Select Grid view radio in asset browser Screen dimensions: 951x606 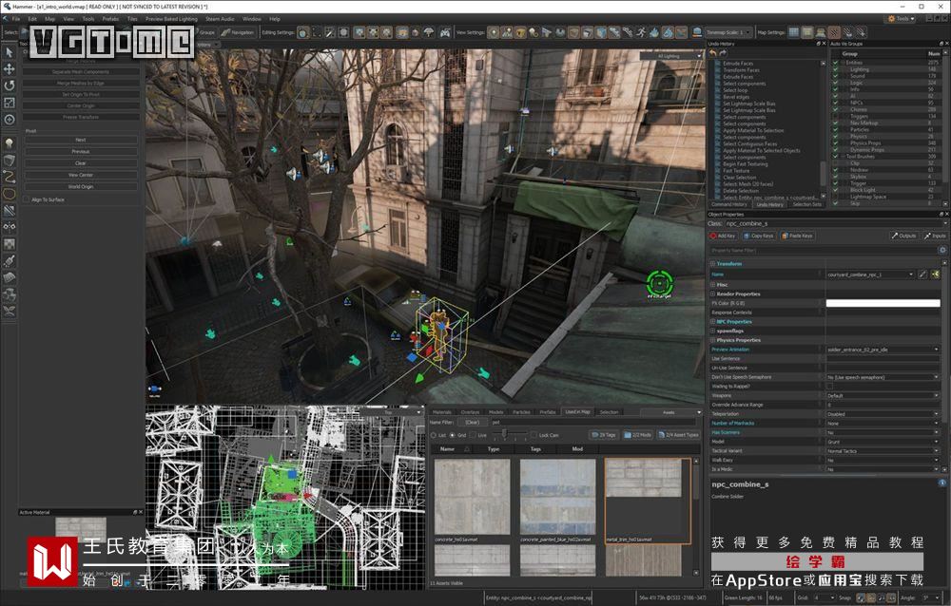(453, 435)
